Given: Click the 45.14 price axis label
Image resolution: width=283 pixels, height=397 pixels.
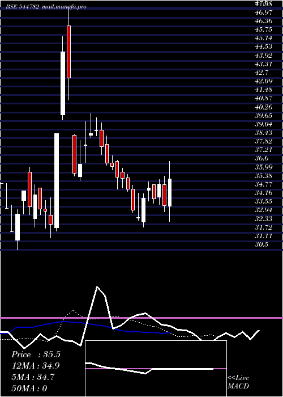Looking at the screenshot, I should (263, 38).
